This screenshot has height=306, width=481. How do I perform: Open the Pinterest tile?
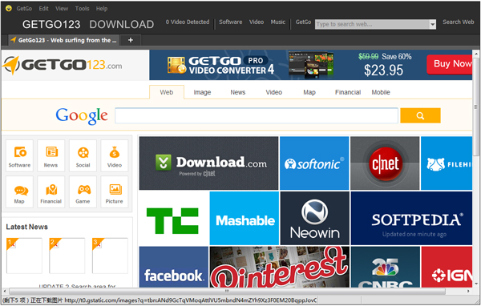coord(280,267)
